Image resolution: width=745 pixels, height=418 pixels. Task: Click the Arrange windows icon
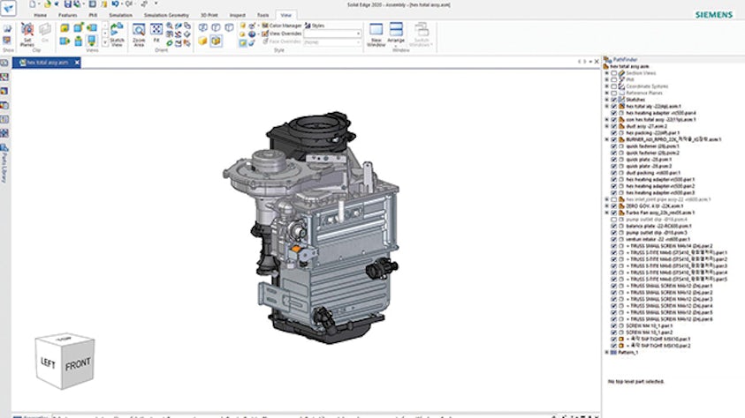point(396,30)
